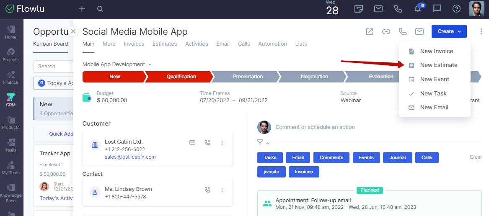This screenshot has width=489, height=216.
Task: Switch to the Calls tab
Action: (x=244, y=44)
